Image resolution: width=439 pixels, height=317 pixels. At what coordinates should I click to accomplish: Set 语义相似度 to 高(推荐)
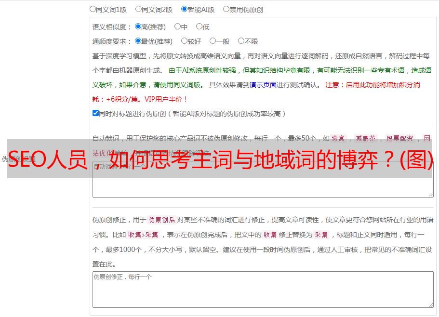(138, 26)
